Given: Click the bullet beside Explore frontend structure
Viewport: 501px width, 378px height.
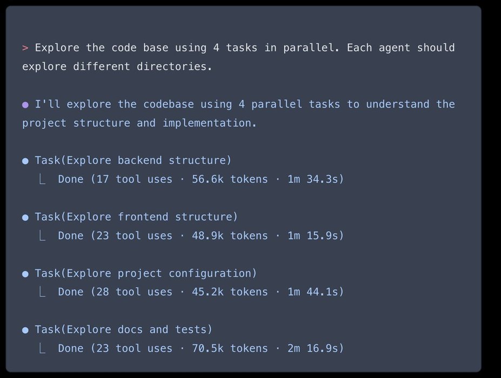Looking at the screenshot, I should pos(25,217).
